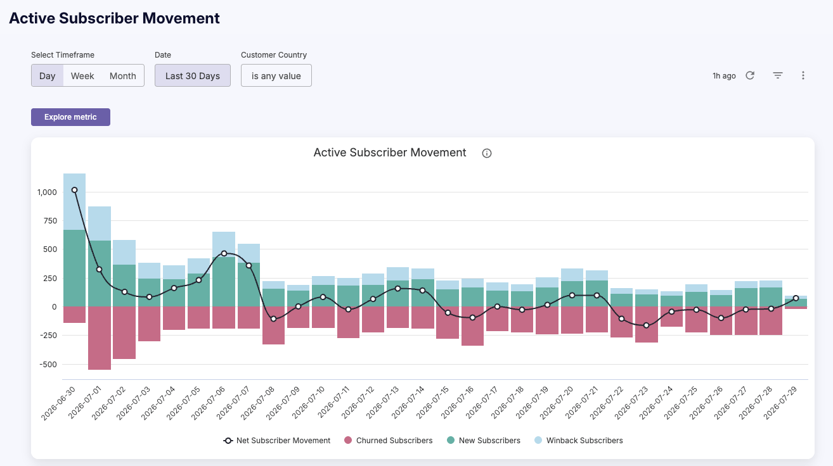Click the Winback Subscribers legend label
833x466 pixels.
tap(584, 441)
